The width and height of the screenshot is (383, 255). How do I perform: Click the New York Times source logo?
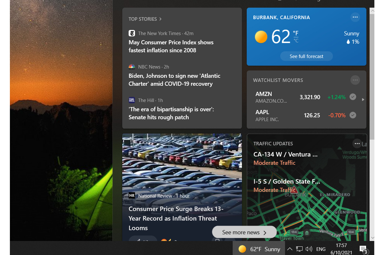(132, 33)
